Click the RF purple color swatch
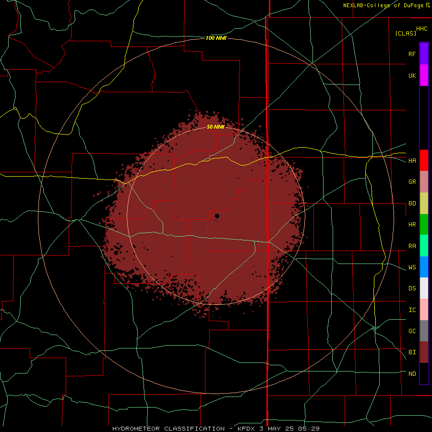The image size is (432, 432). coord(424,54)
